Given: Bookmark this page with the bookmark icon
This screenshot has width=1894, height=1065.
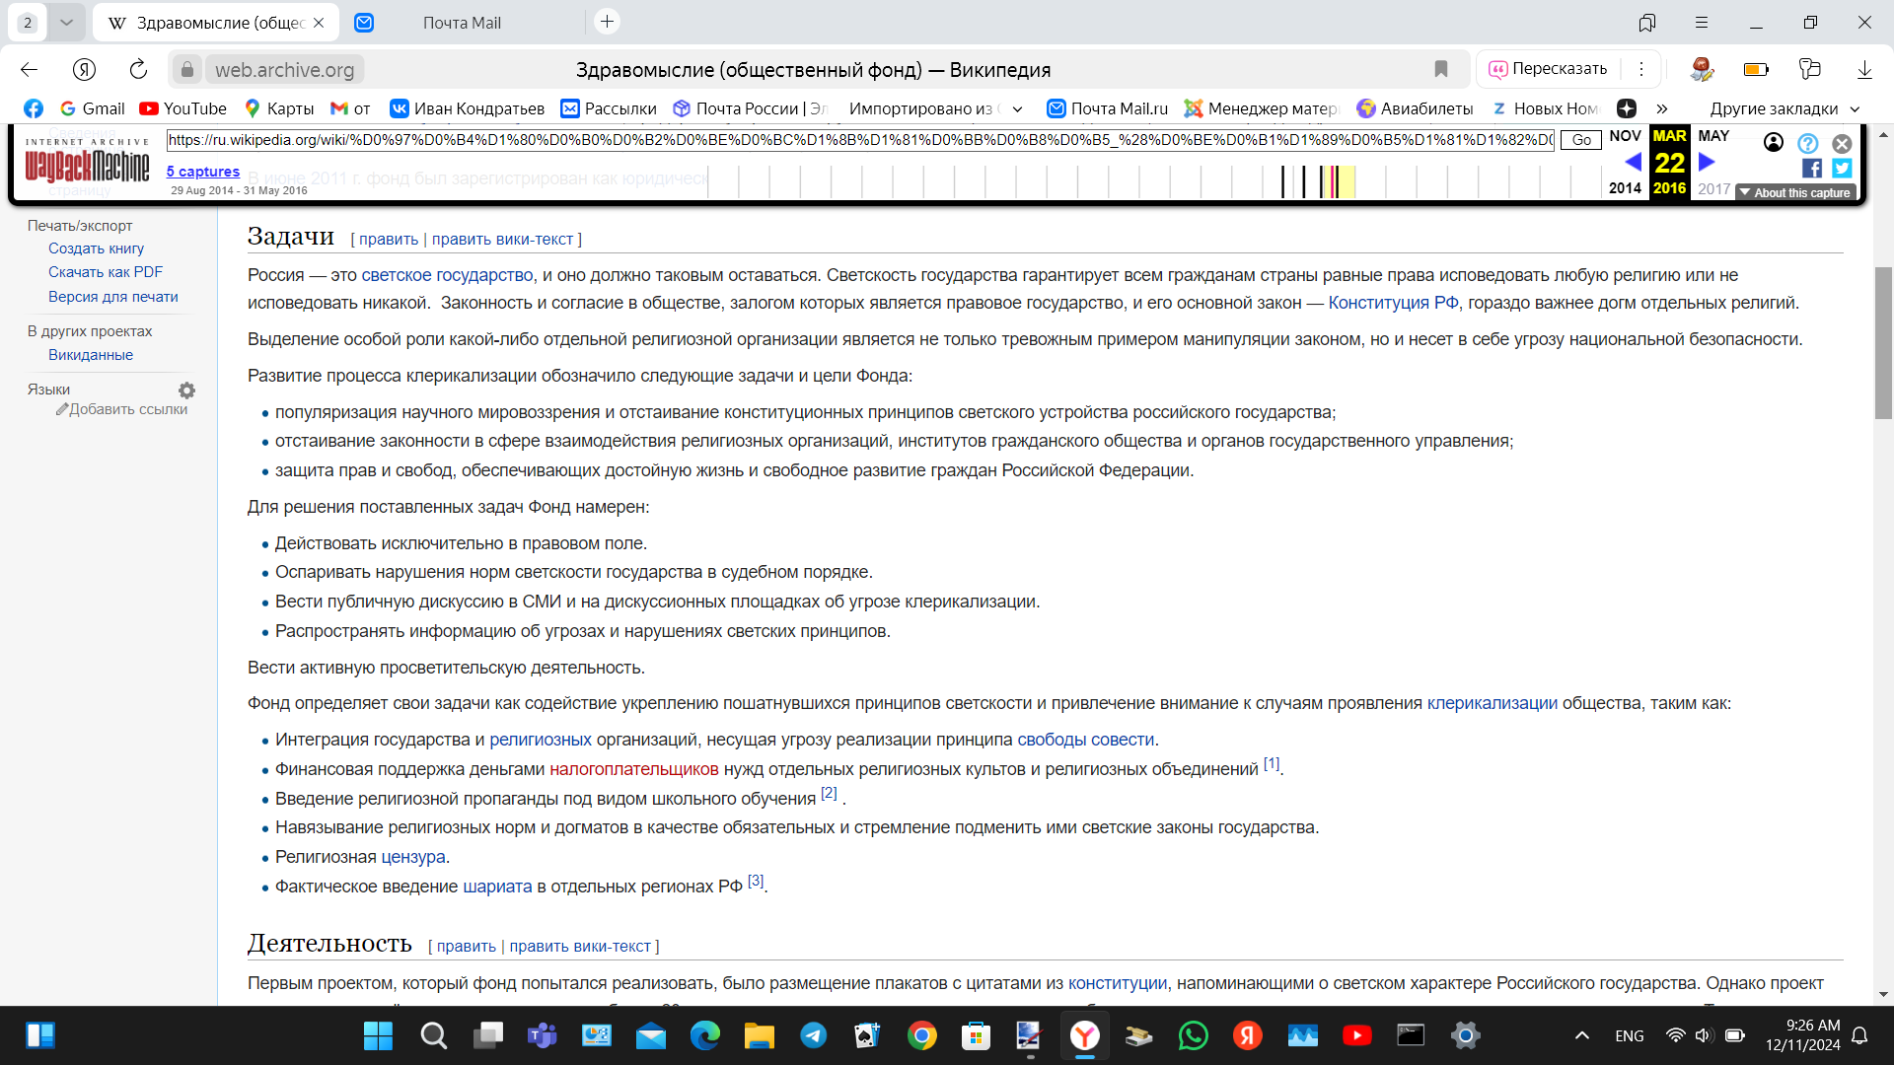Looking at the screenshot, I should tap(1441, 69).
